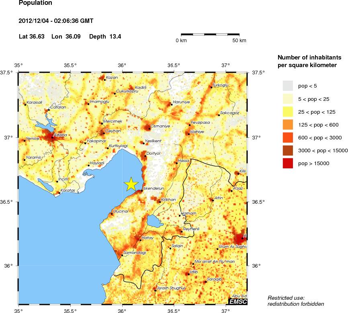This screenshot has width=348, height=313.
Task: Click the Jisrash Shughur town label
Action: click(x=171, y=288)
